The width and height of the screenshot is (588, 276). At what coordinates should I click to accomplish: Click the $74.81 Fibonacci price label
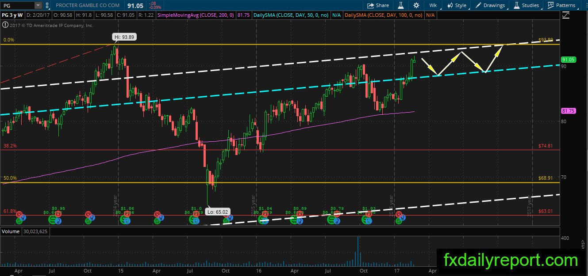(546, 145)
